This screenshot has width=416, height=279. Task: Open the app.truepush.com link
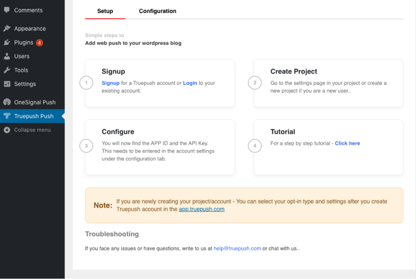(x=202, y=209)
